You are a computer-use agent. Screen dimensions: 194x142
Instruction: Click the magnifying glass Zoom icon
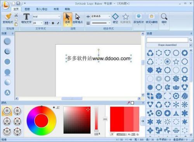[164, 17]
